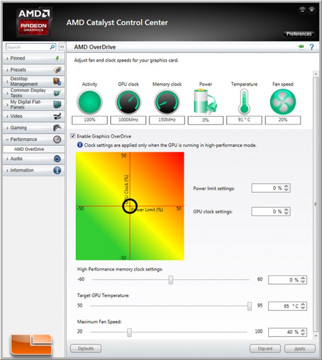Decrease the GPU clock settings value
Screen dimensions: 322x360
pos(286,213)
